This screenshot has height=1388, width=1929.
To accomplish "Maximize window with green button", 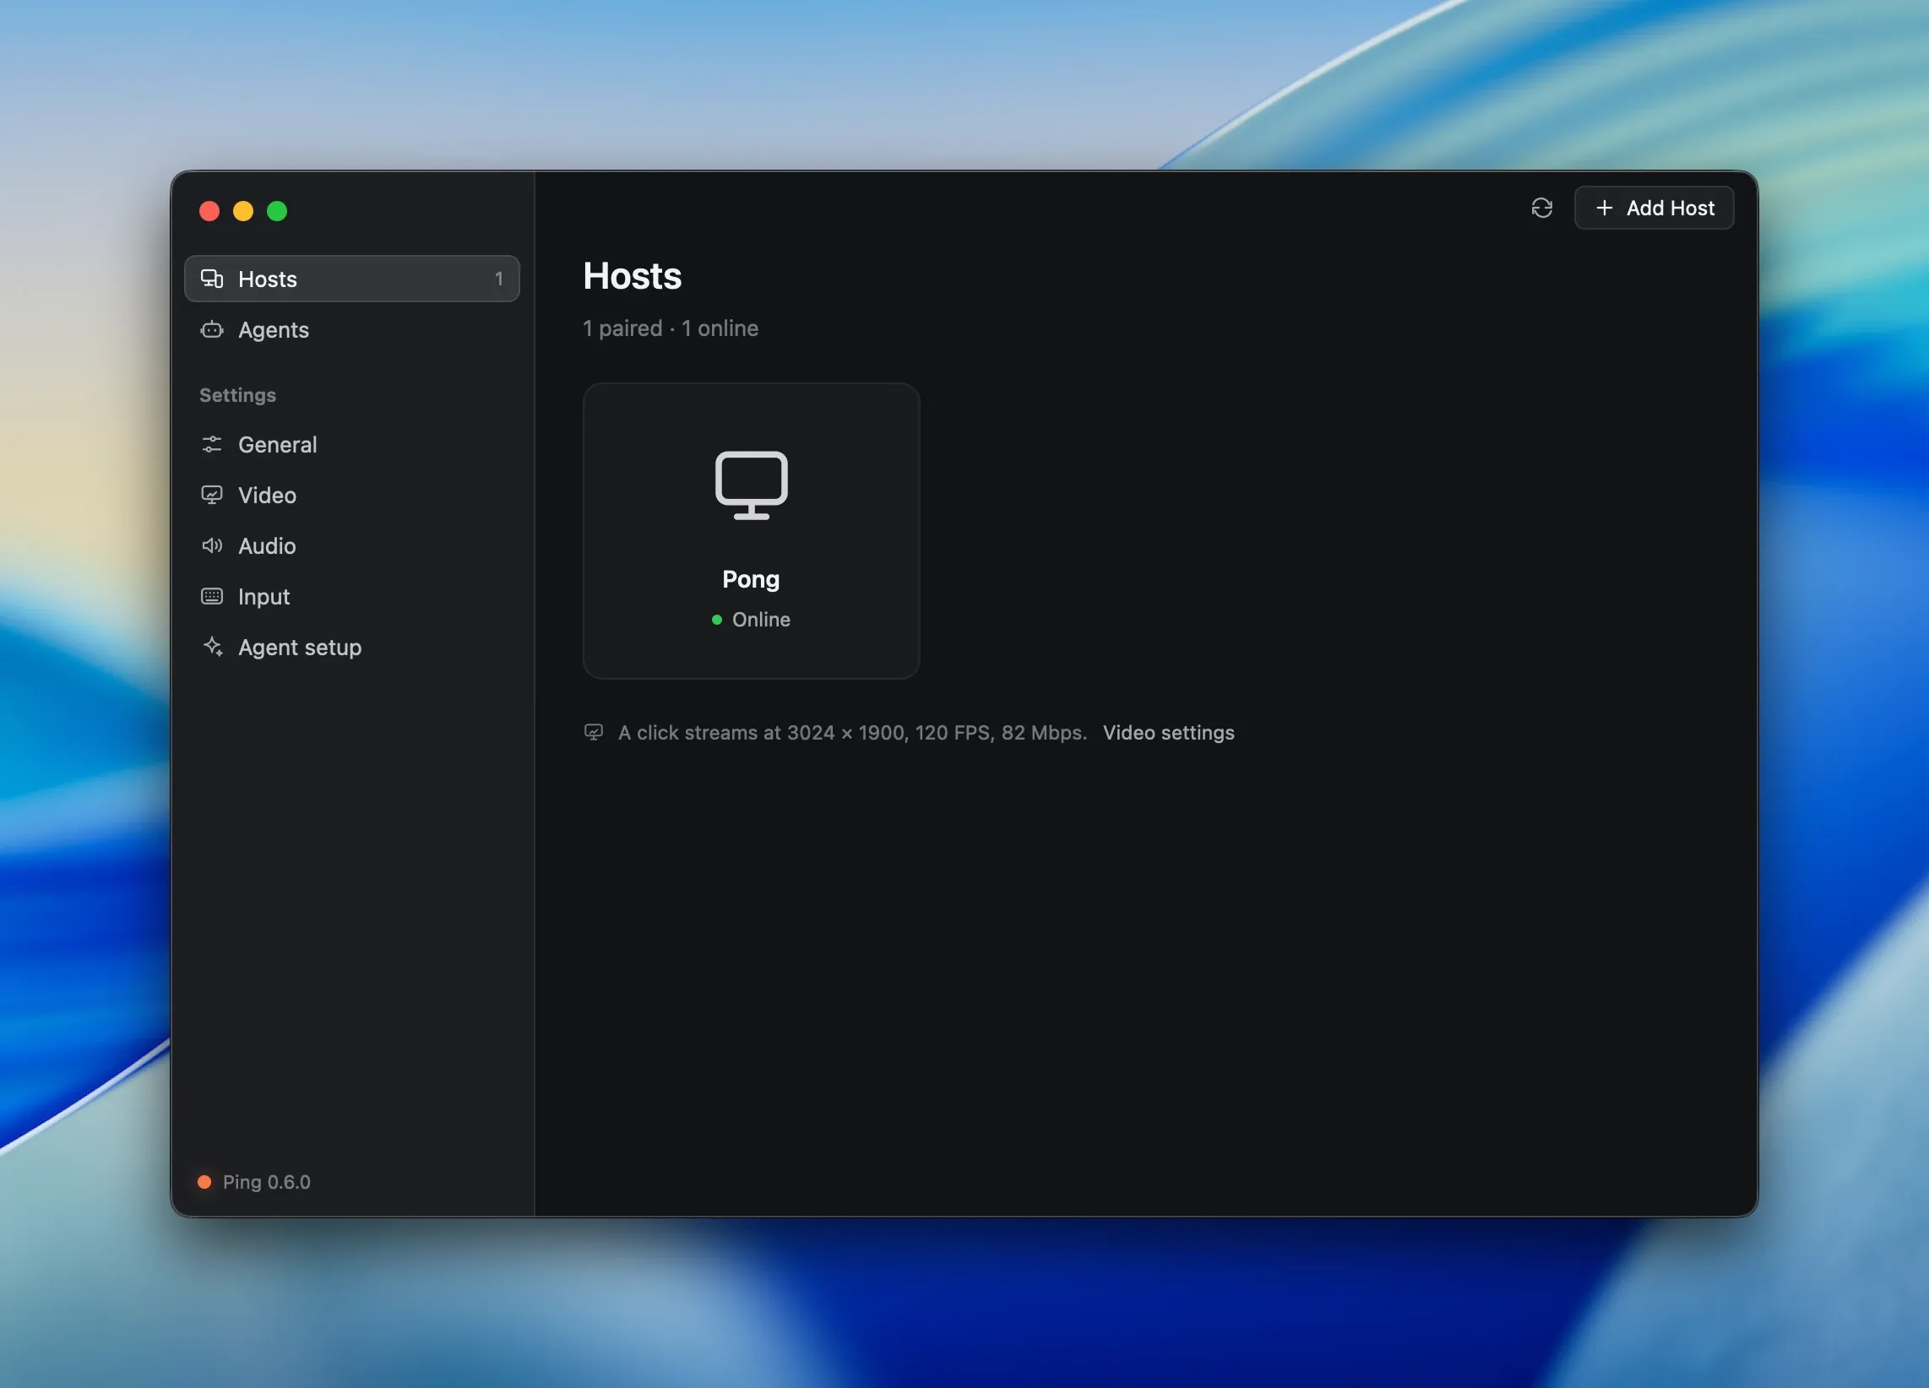I will (x=277, y=211).
